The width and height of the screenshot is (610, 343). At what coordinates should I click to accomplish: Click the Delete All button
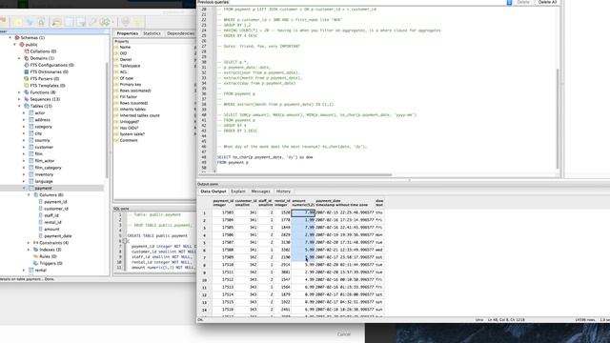(547, 2)
